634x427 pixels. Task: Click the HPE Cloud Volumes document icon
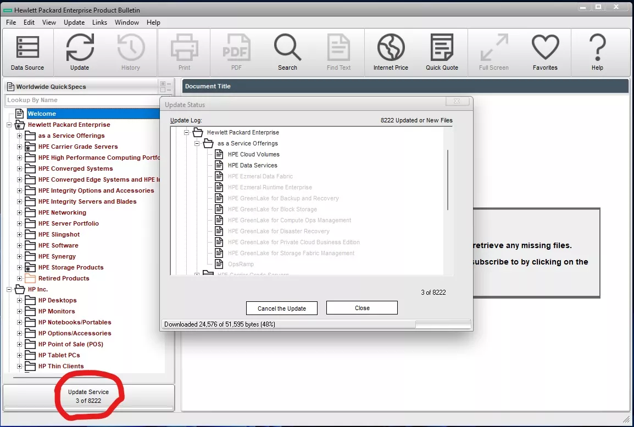219,154
